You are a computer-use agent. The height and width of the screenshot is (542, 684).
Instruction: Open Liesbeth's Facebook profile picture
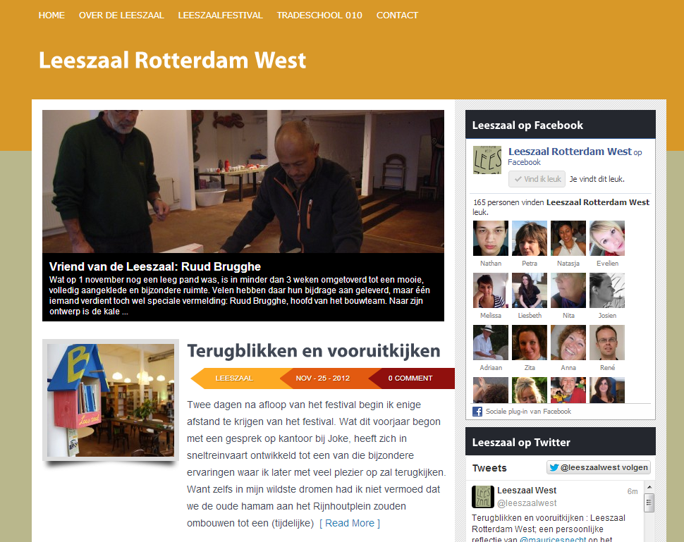click(x=530, y=290)
